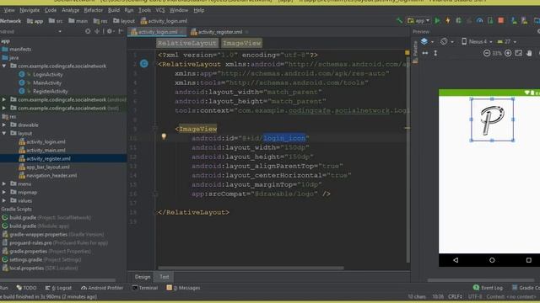Expand the values folder

[4, 200]
